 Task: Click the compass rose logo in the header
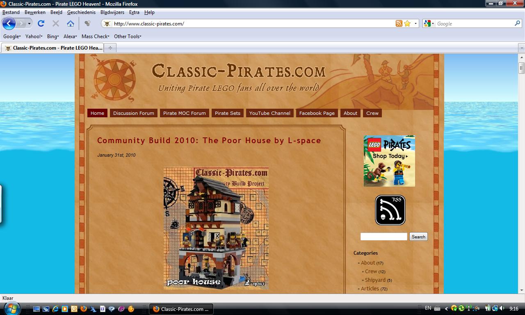point(114,80)
